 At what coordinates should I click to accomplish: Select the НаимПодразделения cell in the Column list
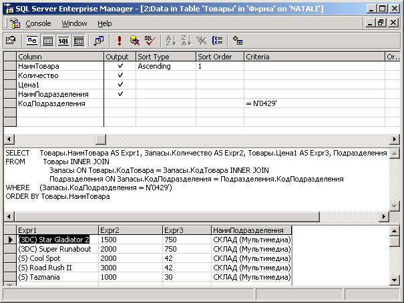click(60, 94)
